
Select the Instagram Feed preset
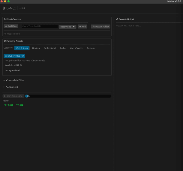(13, 70)
